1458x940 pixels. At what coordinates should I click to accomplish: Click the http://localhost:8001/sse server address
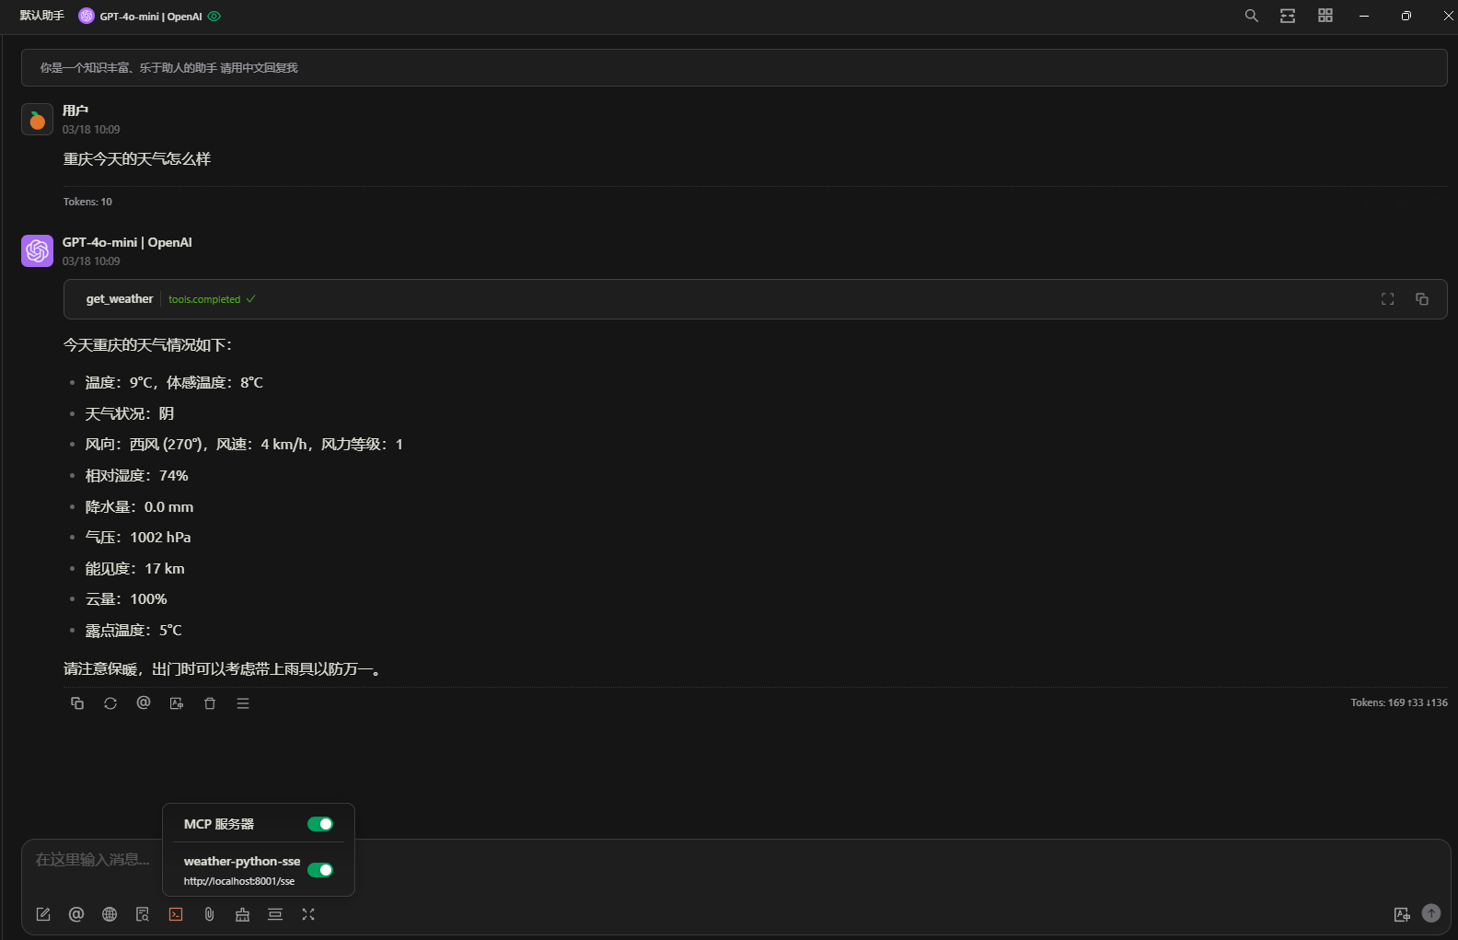[239, 881]
